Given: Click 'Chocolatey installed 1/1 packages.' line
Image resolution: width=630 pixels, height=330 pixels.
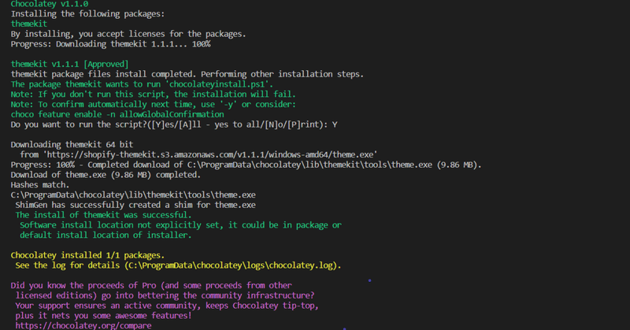Looking at the screenshot, I should [87, 255].
